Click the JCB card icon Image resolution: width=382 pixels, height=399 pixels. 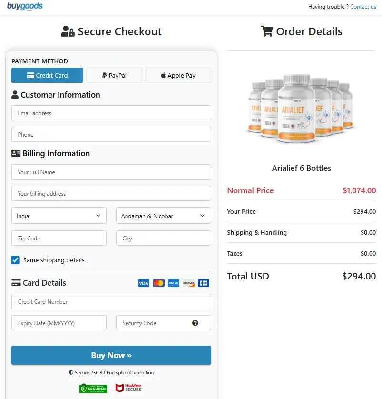[x=204, y=283]
